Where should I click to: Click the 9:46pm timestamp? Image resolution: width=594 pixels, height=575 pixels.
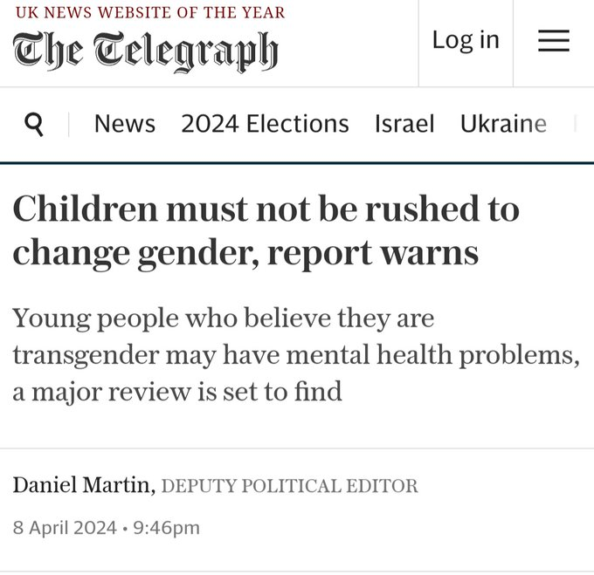[166, 528]
